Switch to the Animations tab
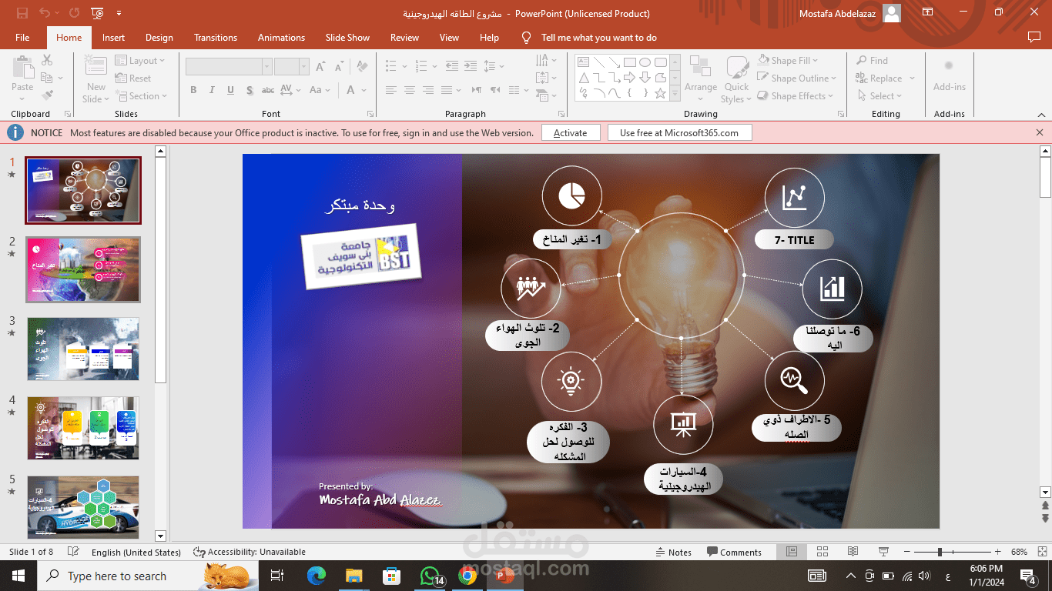This screenshot has height=591, width=1052. coord(281,37)
